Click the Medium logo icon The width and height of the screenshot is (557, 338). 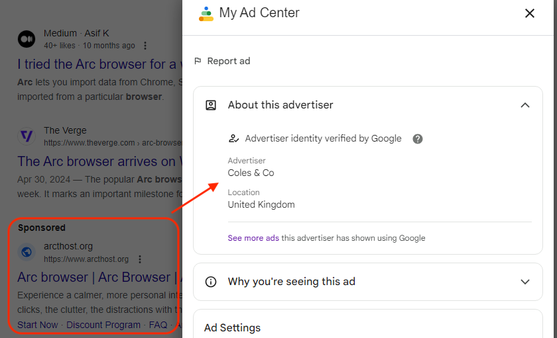click(x=27, y=39)
